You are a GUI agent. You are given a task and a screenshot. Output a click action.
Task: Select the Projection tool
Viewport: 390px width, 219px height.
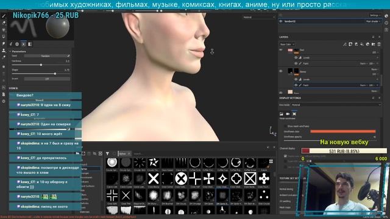tap(4, 30)
